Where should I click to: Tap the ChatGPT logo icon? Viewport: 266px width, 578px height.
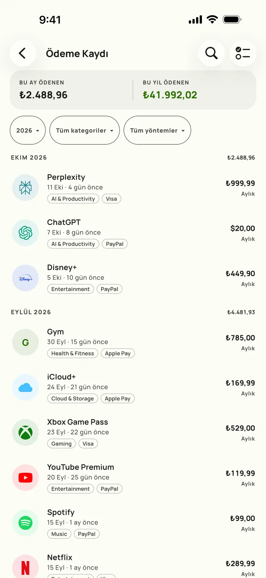(x=25, y=233)
